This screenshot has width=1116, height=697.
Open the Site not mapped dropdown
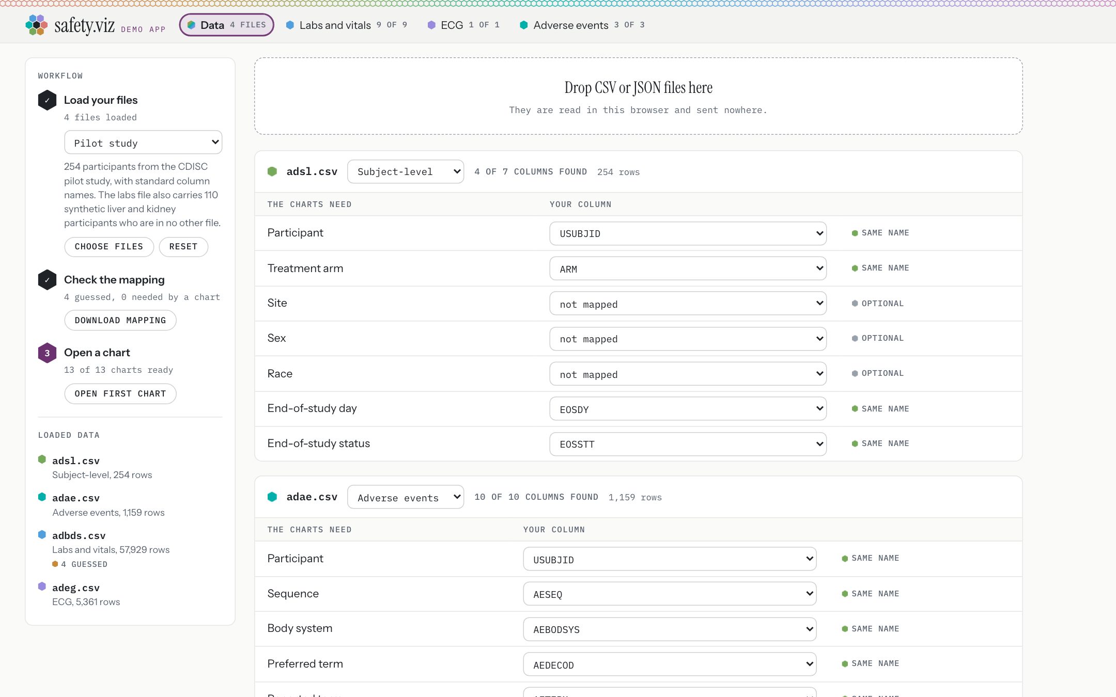pyautogui.click(x=688, y=304)
